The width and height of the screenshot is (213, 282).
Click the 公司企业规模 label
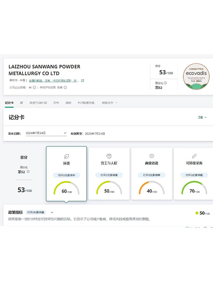click(18, 87)
